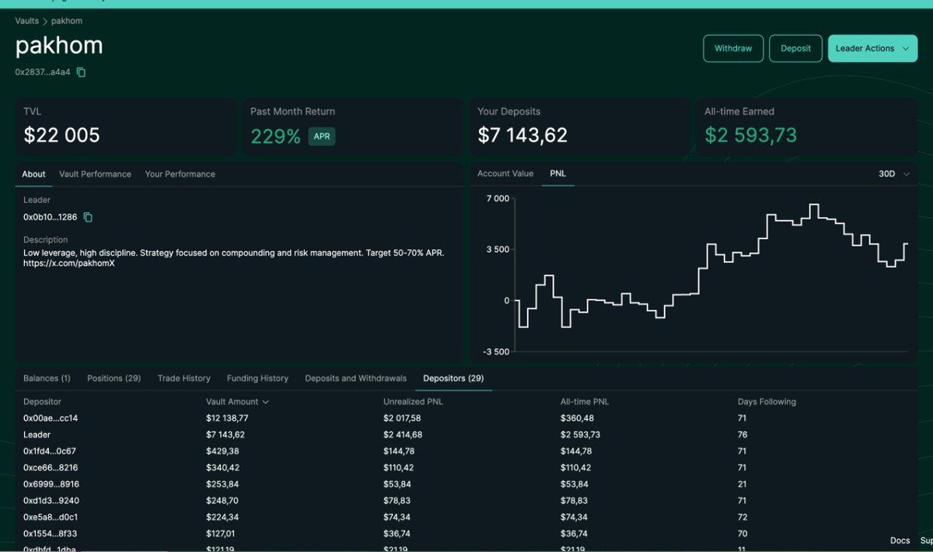The height and width of the screenshot is (552, 933).
Task: Change the 30D chart time range
Action: click(894, 174)
